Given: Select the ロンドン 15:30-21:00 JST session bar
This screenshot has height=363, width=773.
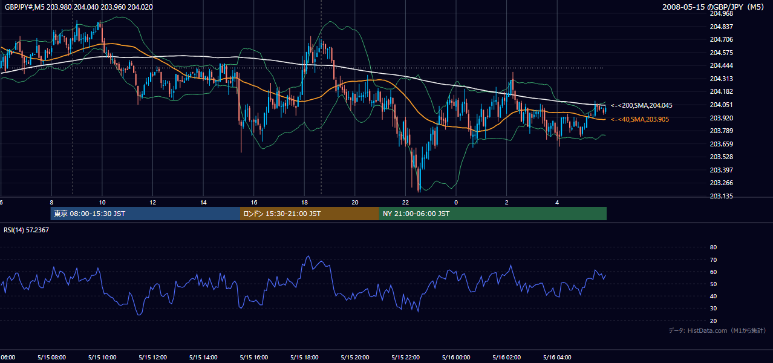Looking at the screenshot, I should click(x=310, y=214).
